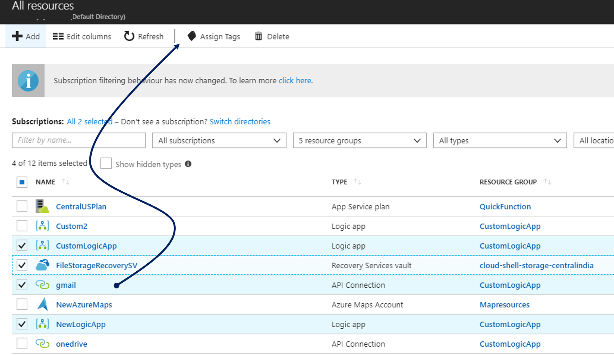
Task: Enable Show hidden types checkbox
Action: coord(106,163)
